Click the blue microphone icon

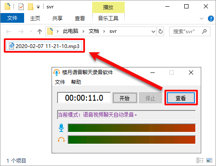[61, 128]
